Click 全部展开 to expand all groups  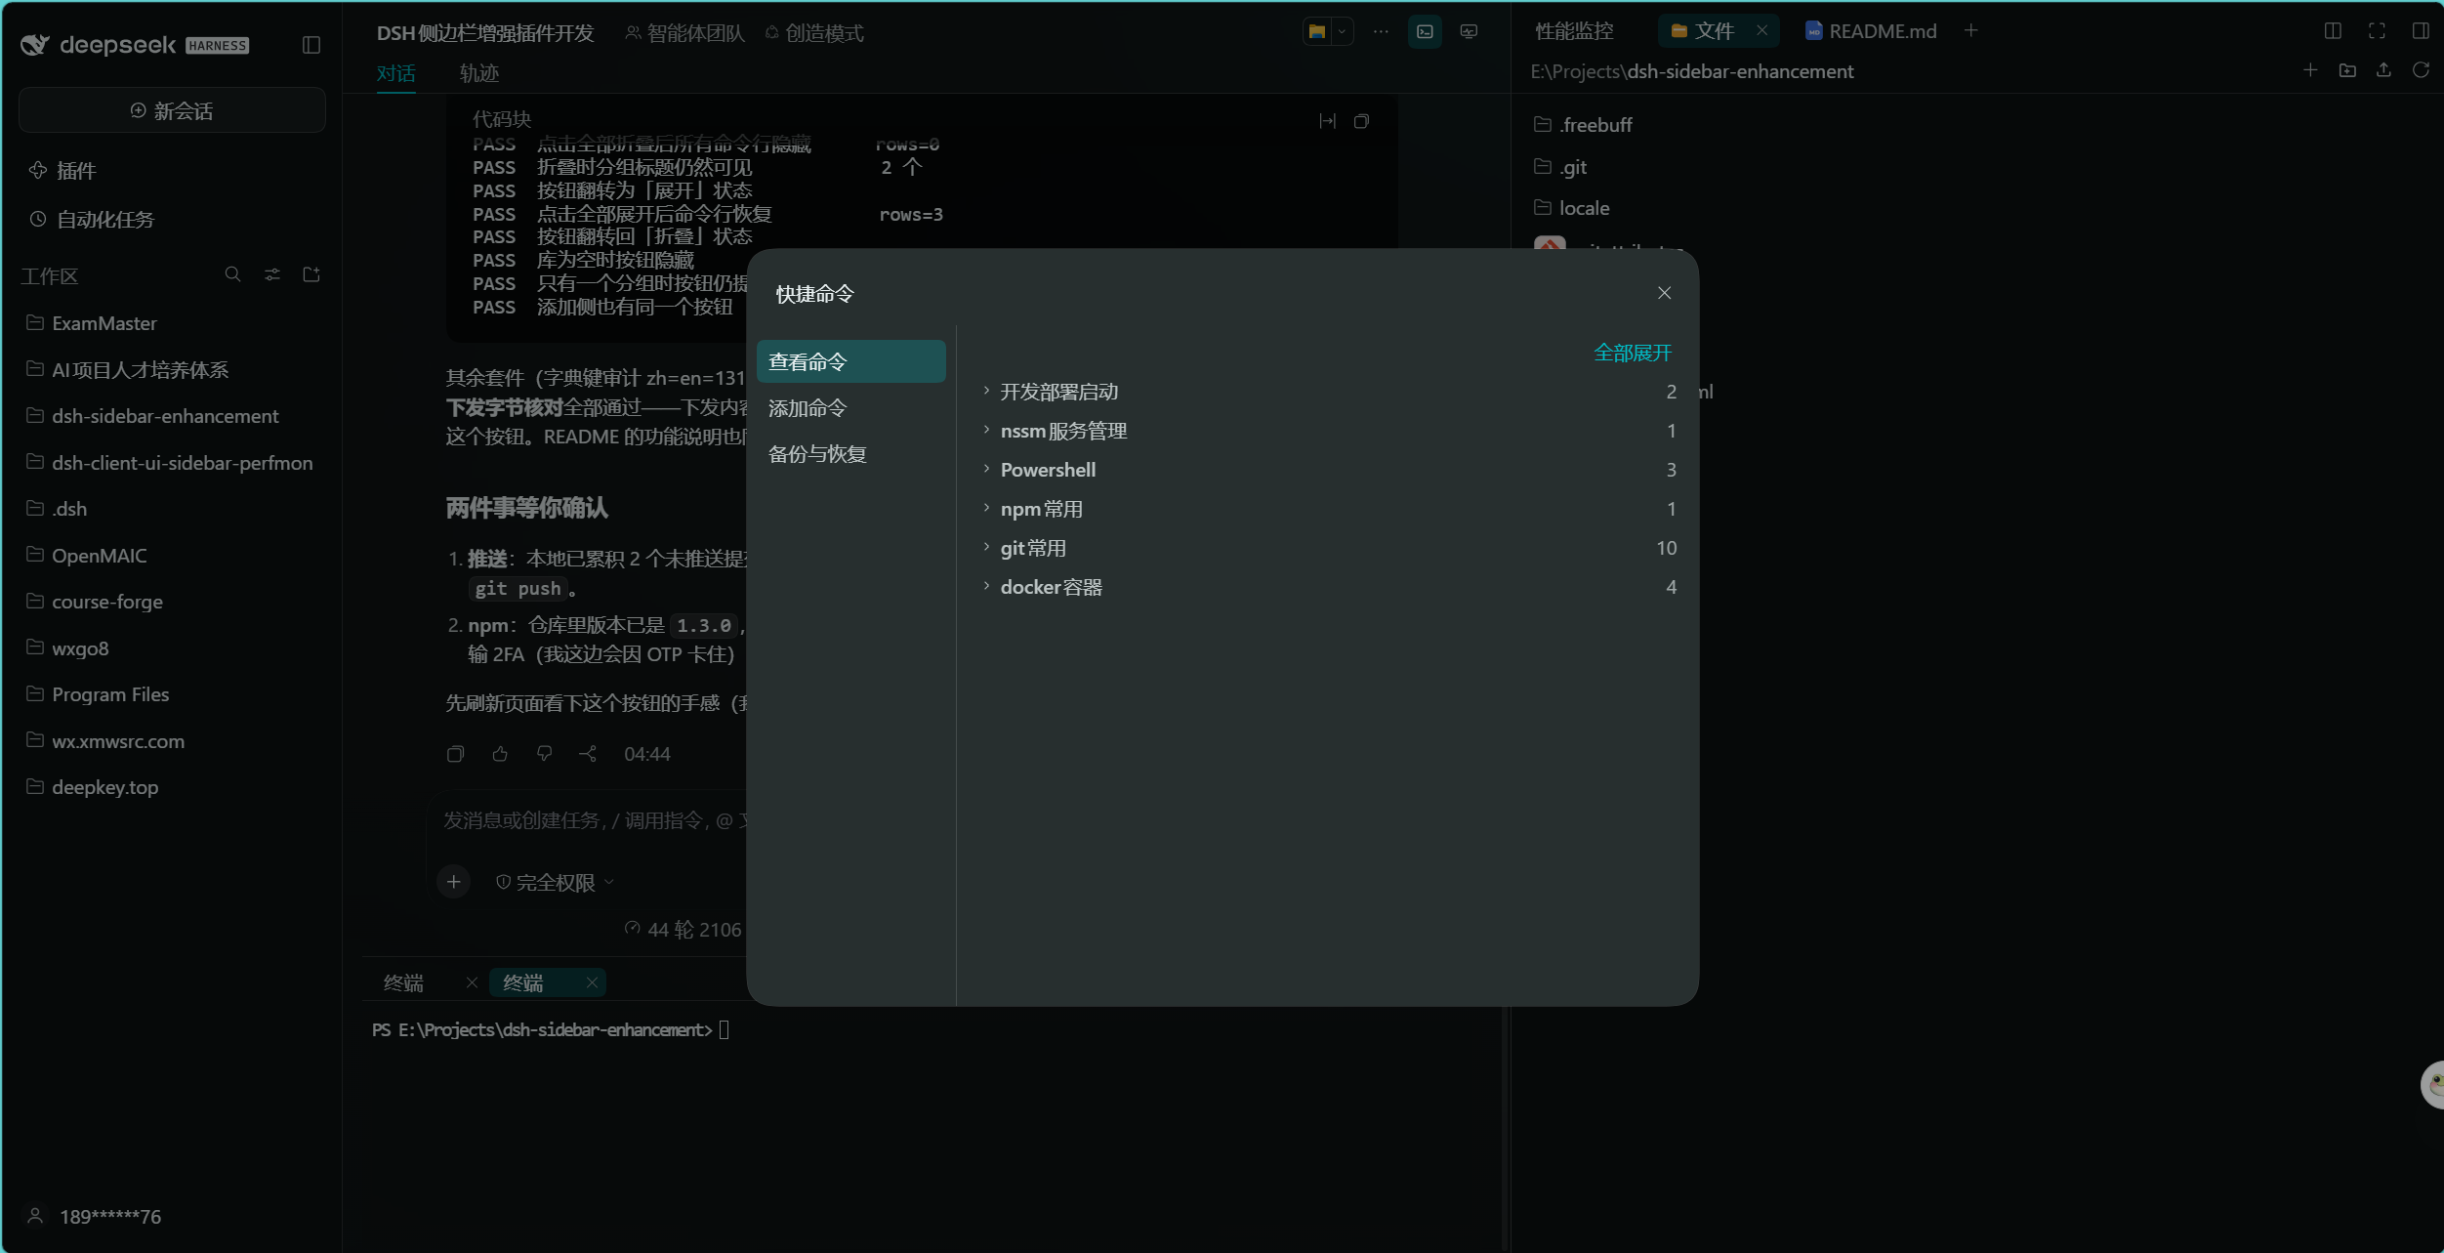pyautogui.click(x=1633, y=353)
